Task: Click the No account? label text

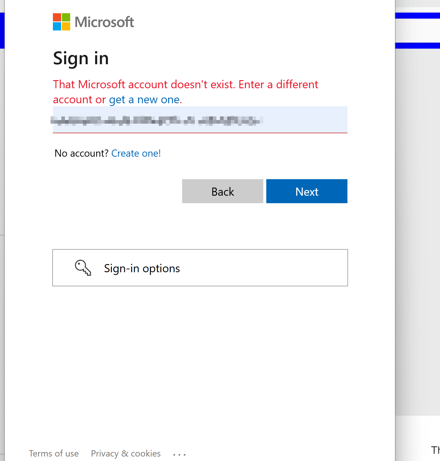Action: click(x=81, y=153)
